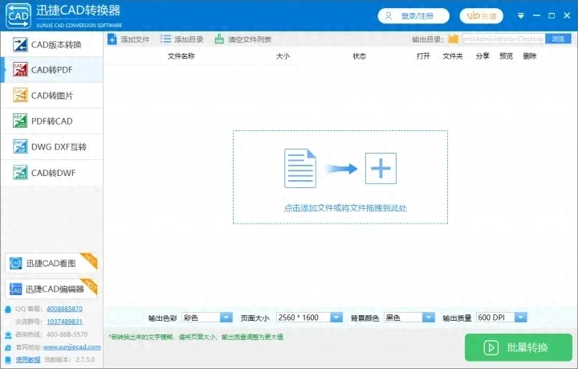Click the 打开 column header
Screen dimensions: 578x369
pos(423,56)
